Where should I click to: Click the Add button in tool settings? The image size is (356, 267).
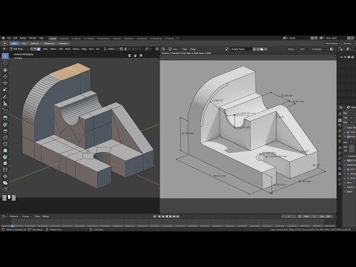coord(24,43)
